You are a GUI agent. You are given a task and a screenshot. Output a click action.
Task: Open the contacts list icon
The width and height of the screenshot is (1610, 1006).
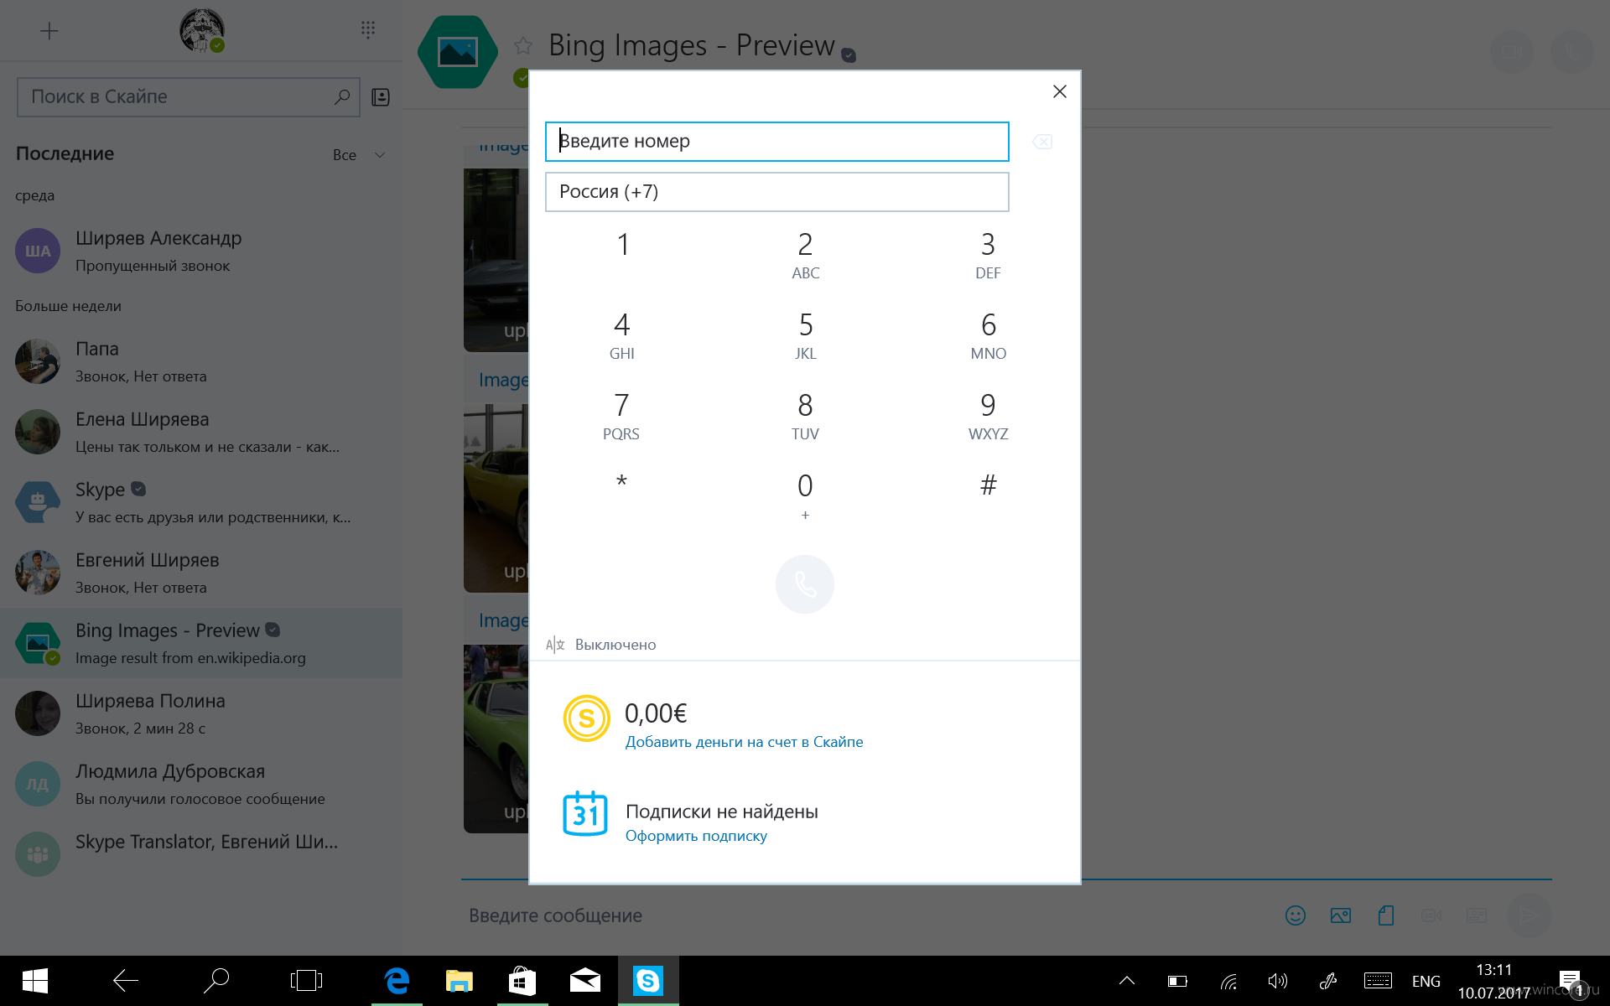click(x=381, y=97)
